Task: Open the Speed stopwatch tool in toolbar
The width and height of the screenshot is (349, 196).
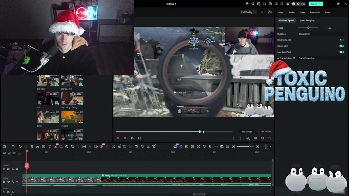Action: [x=67, y=146]
